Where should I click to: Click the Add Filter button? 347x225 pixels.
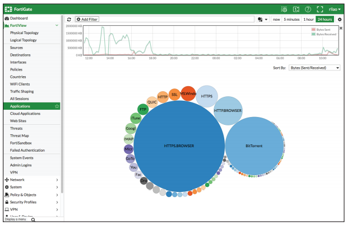point(87,20)
